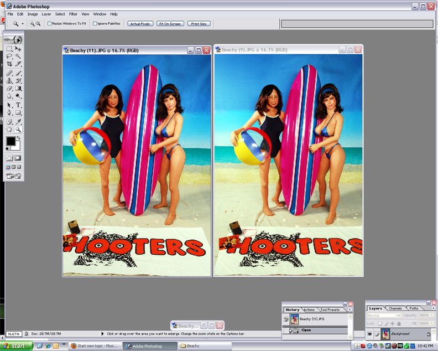Select the Zoom tool in the toolbox
Viewport: 438px width, 351px height.
[18, 129]
